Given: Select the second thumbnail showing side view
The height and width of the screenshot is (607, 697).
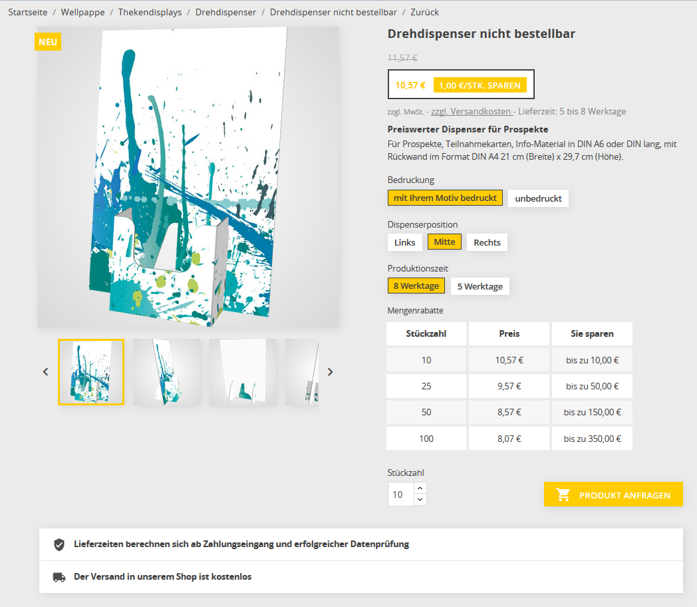Looking at the screenshot, I should coord(167,372).
